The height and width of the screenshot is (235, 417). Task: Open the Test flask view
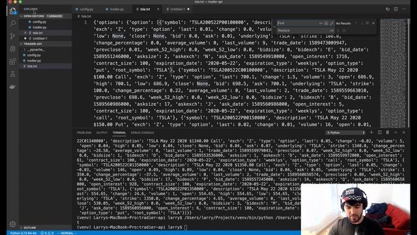(x=12, y=74)
